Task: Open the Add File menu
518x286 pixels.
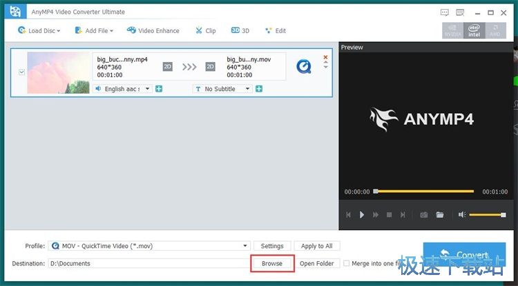Action: (x=94, y=30)
